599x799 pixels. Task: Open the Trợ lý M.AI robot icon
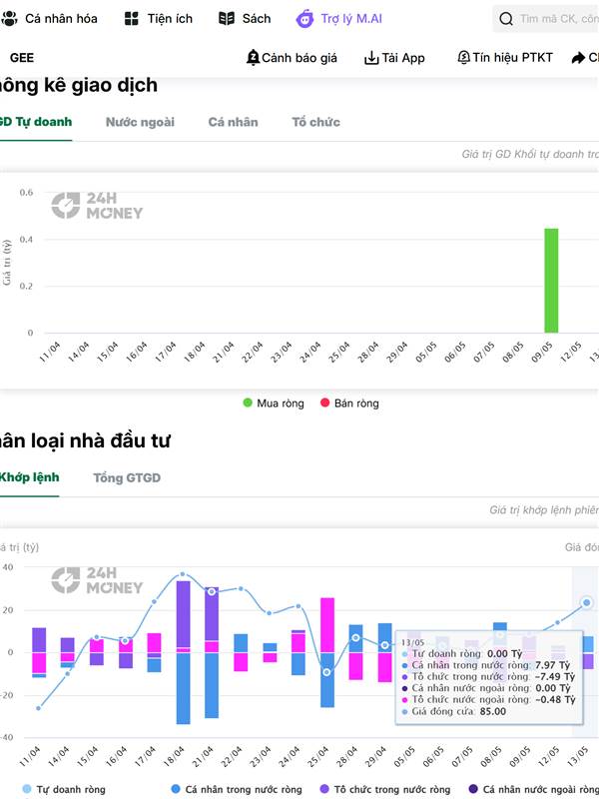tap(304, 19)
